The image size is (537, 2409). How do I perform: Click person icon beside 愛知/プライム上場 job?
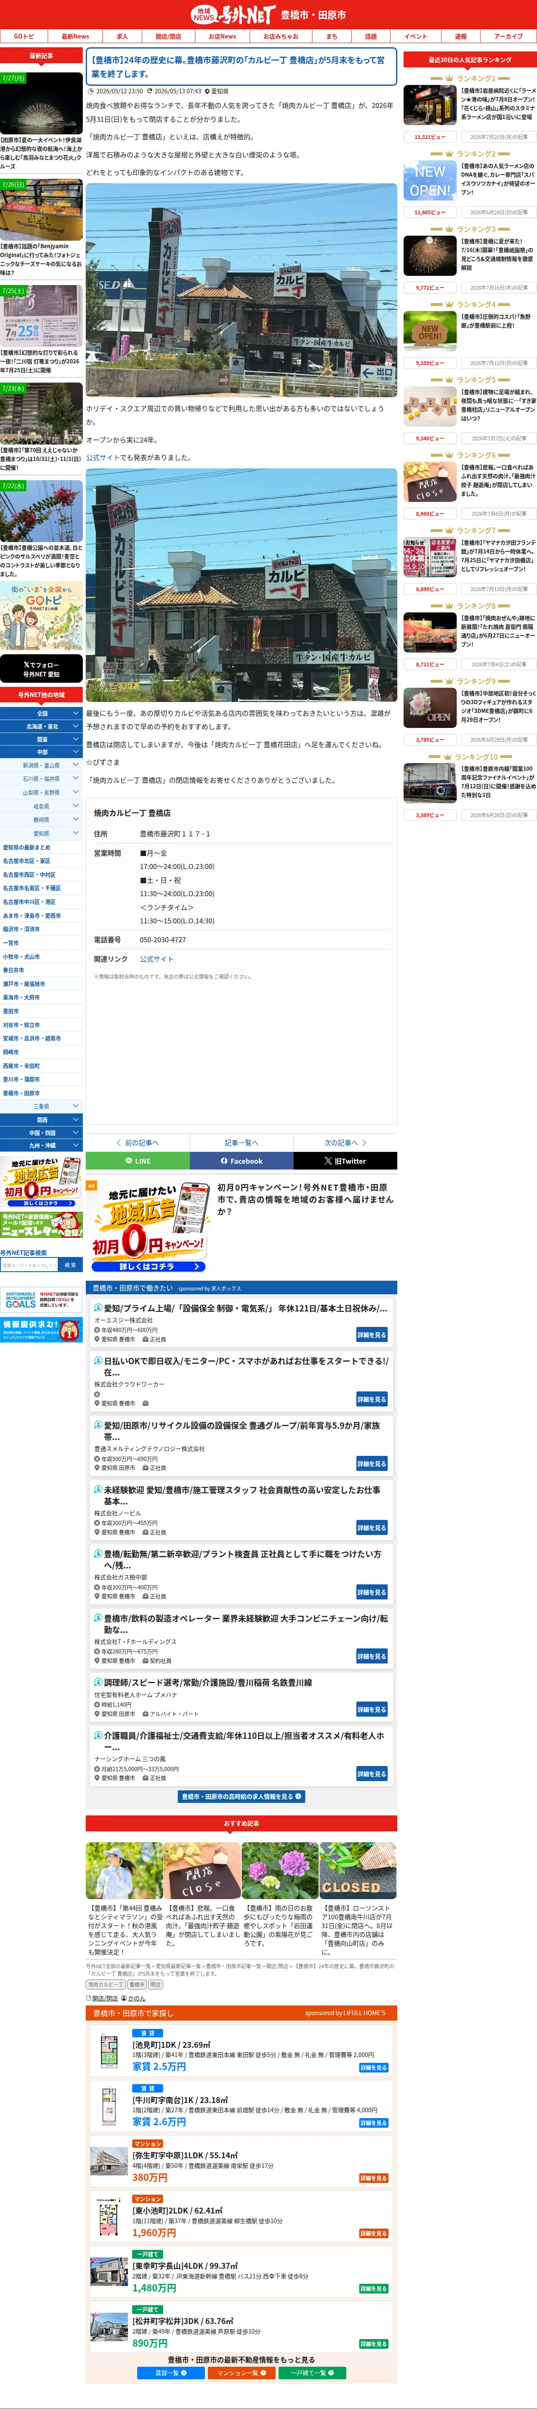(98, 1308)
